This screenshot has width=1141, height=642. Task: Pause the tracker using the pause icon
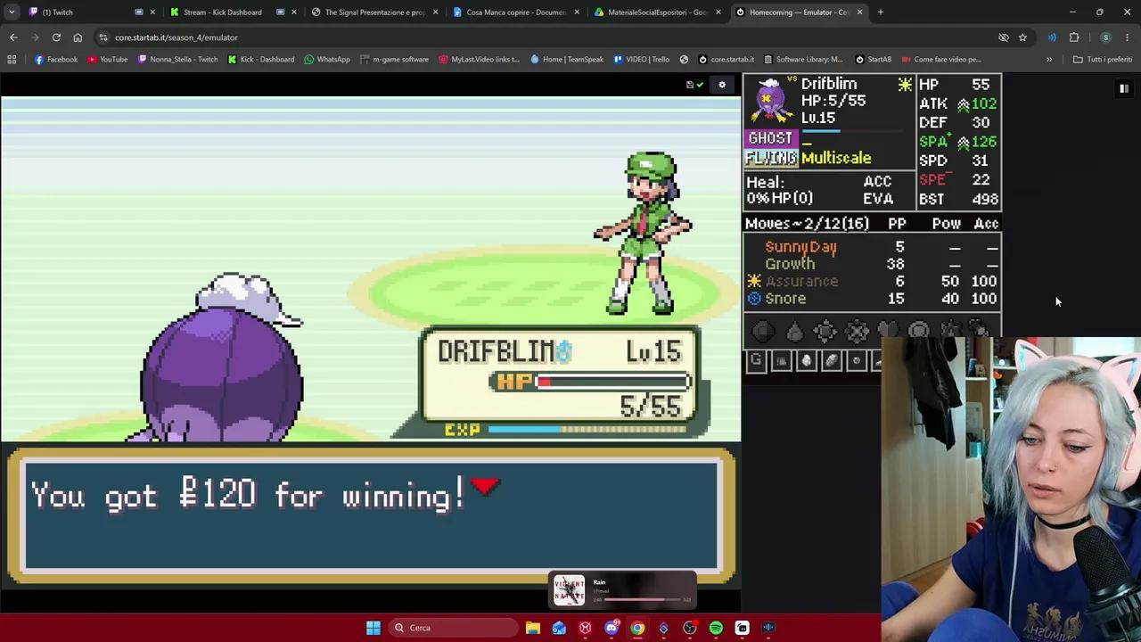click(1124, 88)
